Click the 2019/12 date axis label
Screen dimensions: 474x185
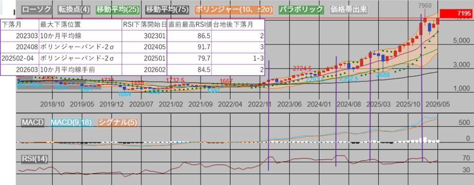(x=112, y=104)
